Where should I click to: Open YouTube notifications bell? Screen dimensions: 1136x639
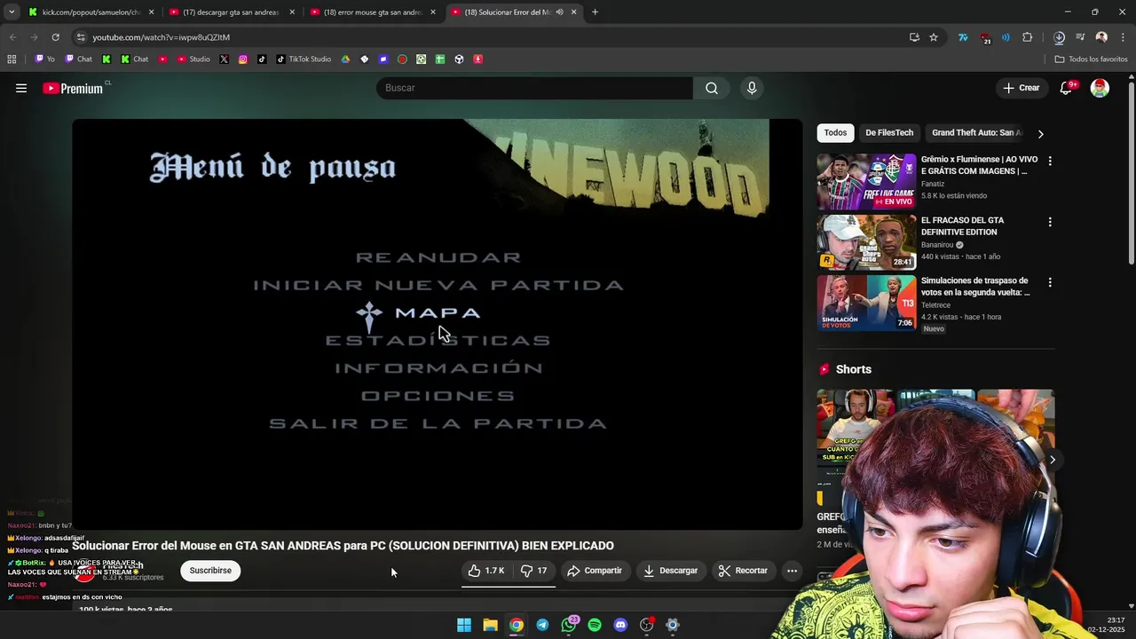(x=1067, y=88)
